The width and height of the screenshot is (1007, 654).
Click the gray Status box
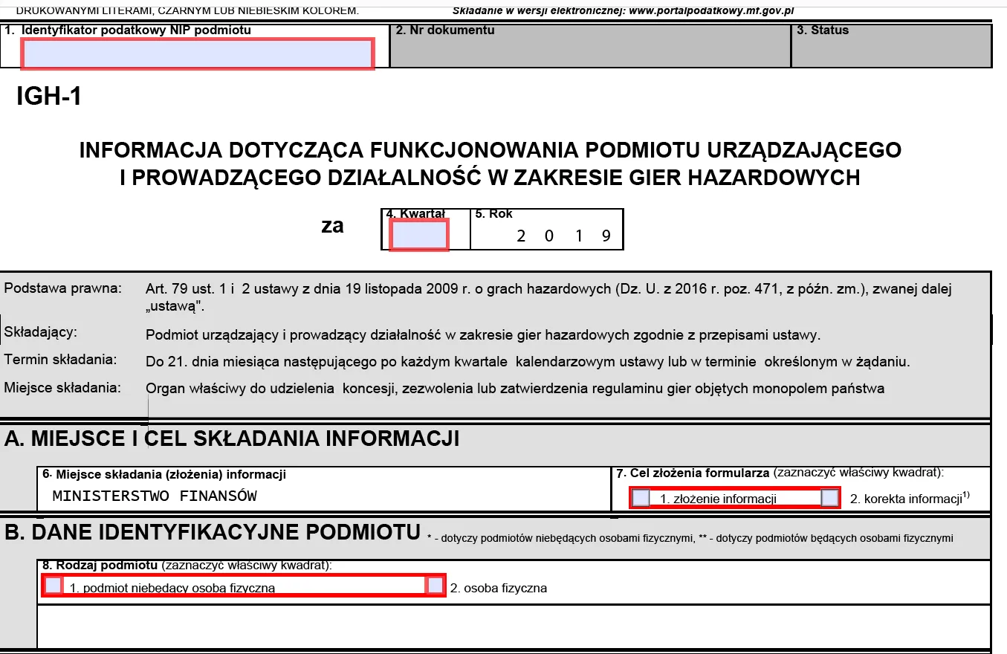pos(891,45)
